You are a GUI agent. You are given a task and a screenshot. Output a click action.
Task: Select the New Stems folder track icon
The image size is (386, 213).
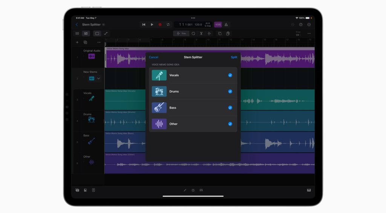tap(92, 78)
